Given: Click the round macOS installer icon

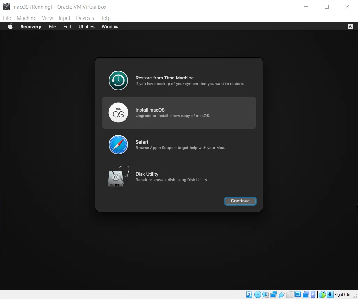Looking at the screenshot, I should (118, 113).
